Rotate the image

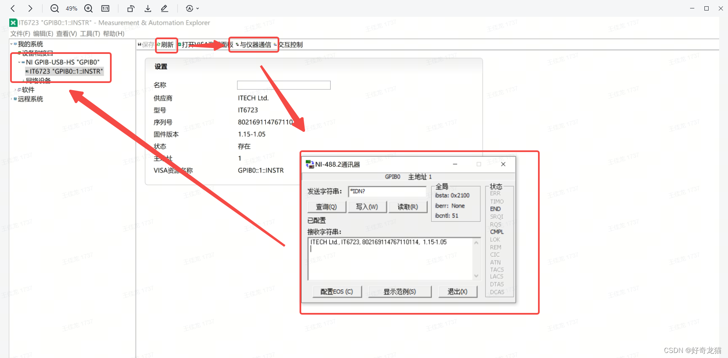(131, 8)
